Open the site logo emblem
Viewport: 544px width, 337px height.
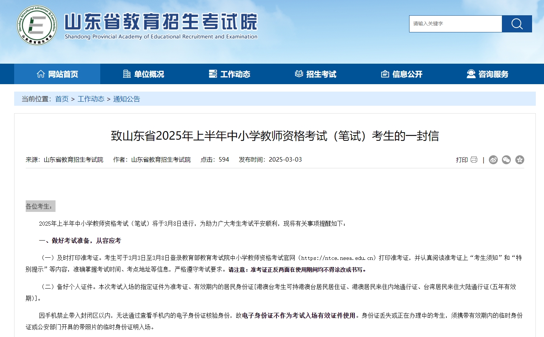(37, 25)
